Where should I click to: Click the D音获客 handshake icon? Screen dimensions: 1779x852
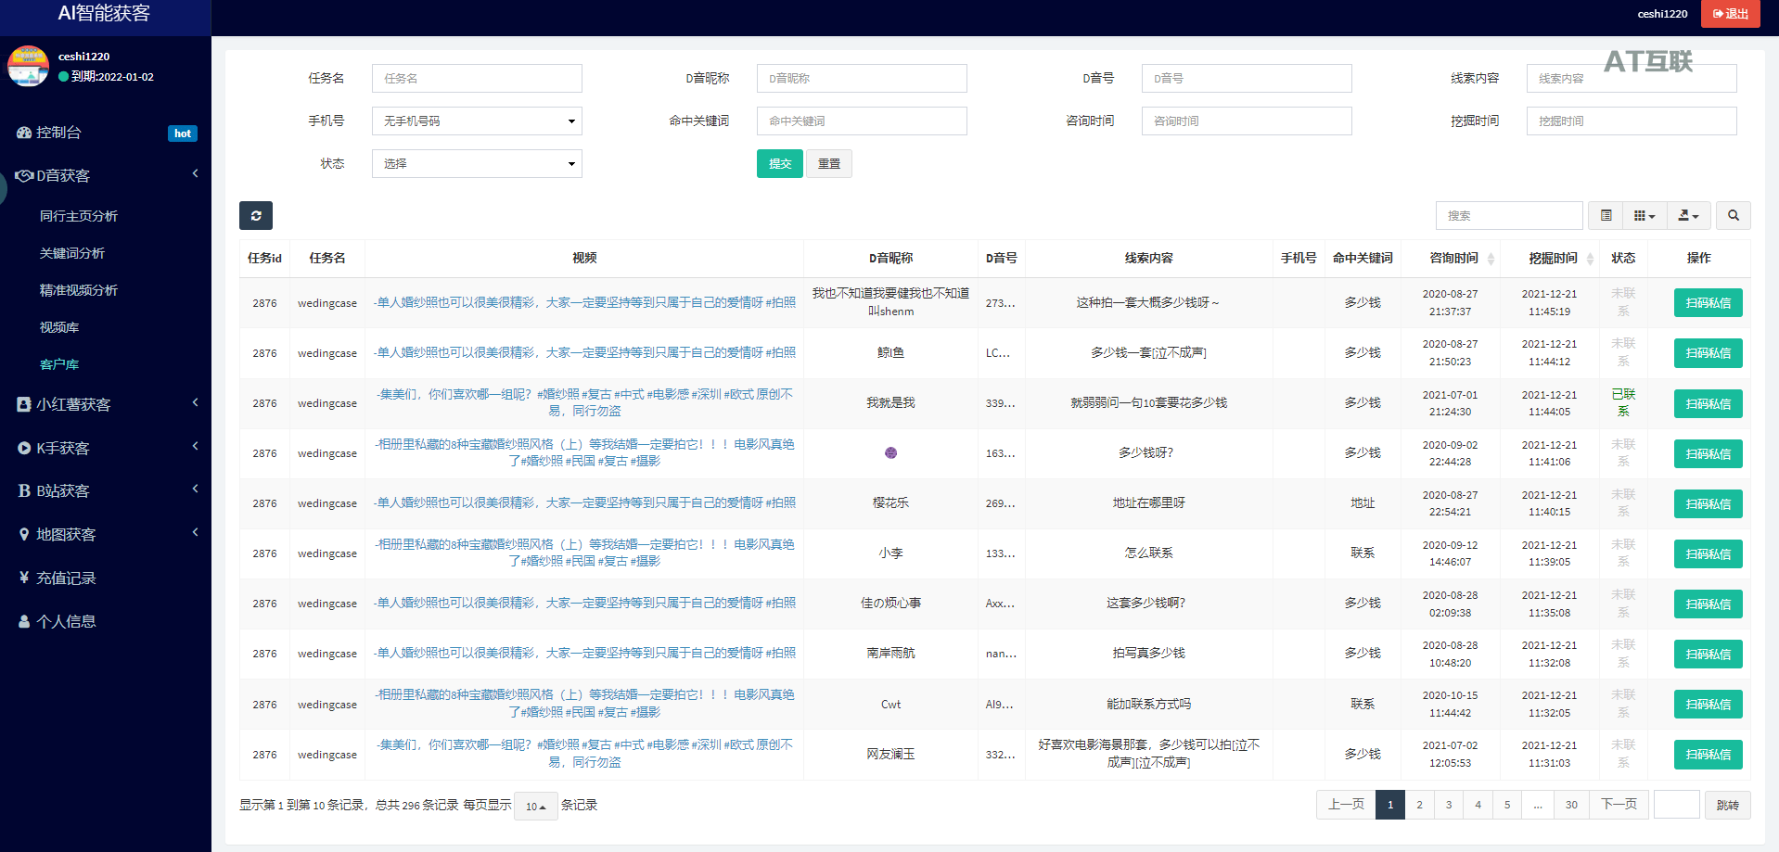coord(24,175)
